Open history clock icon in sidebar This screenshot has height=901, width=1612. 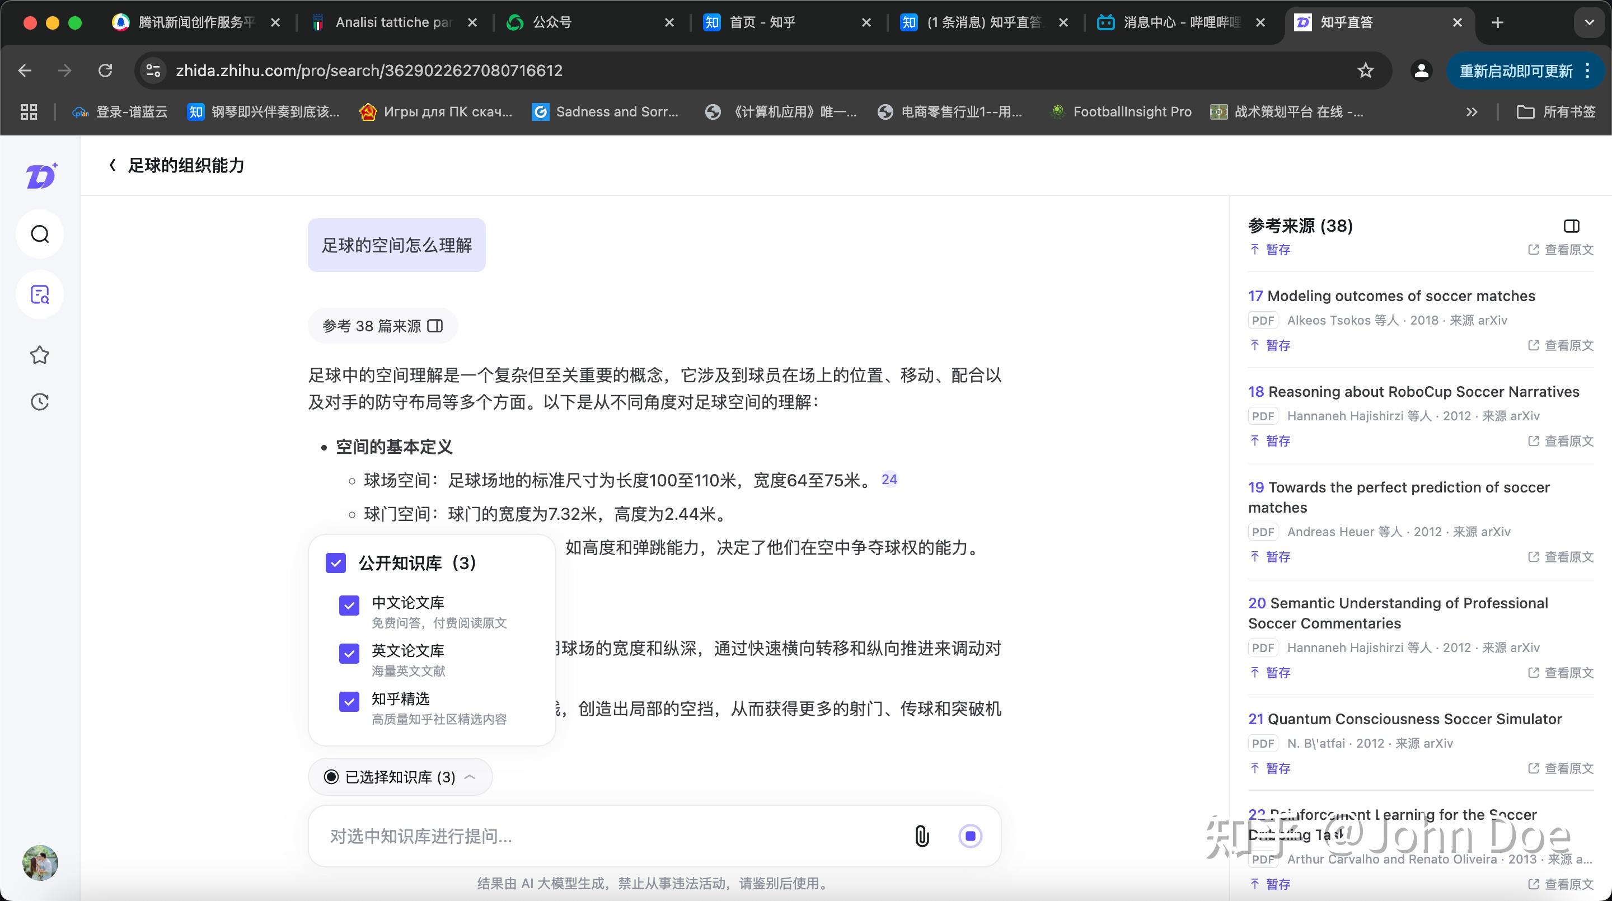[40, 402]
